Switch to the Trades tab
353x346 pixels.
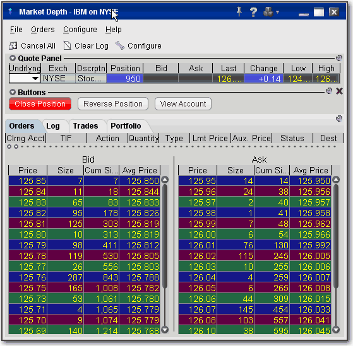tap(85, 126)
